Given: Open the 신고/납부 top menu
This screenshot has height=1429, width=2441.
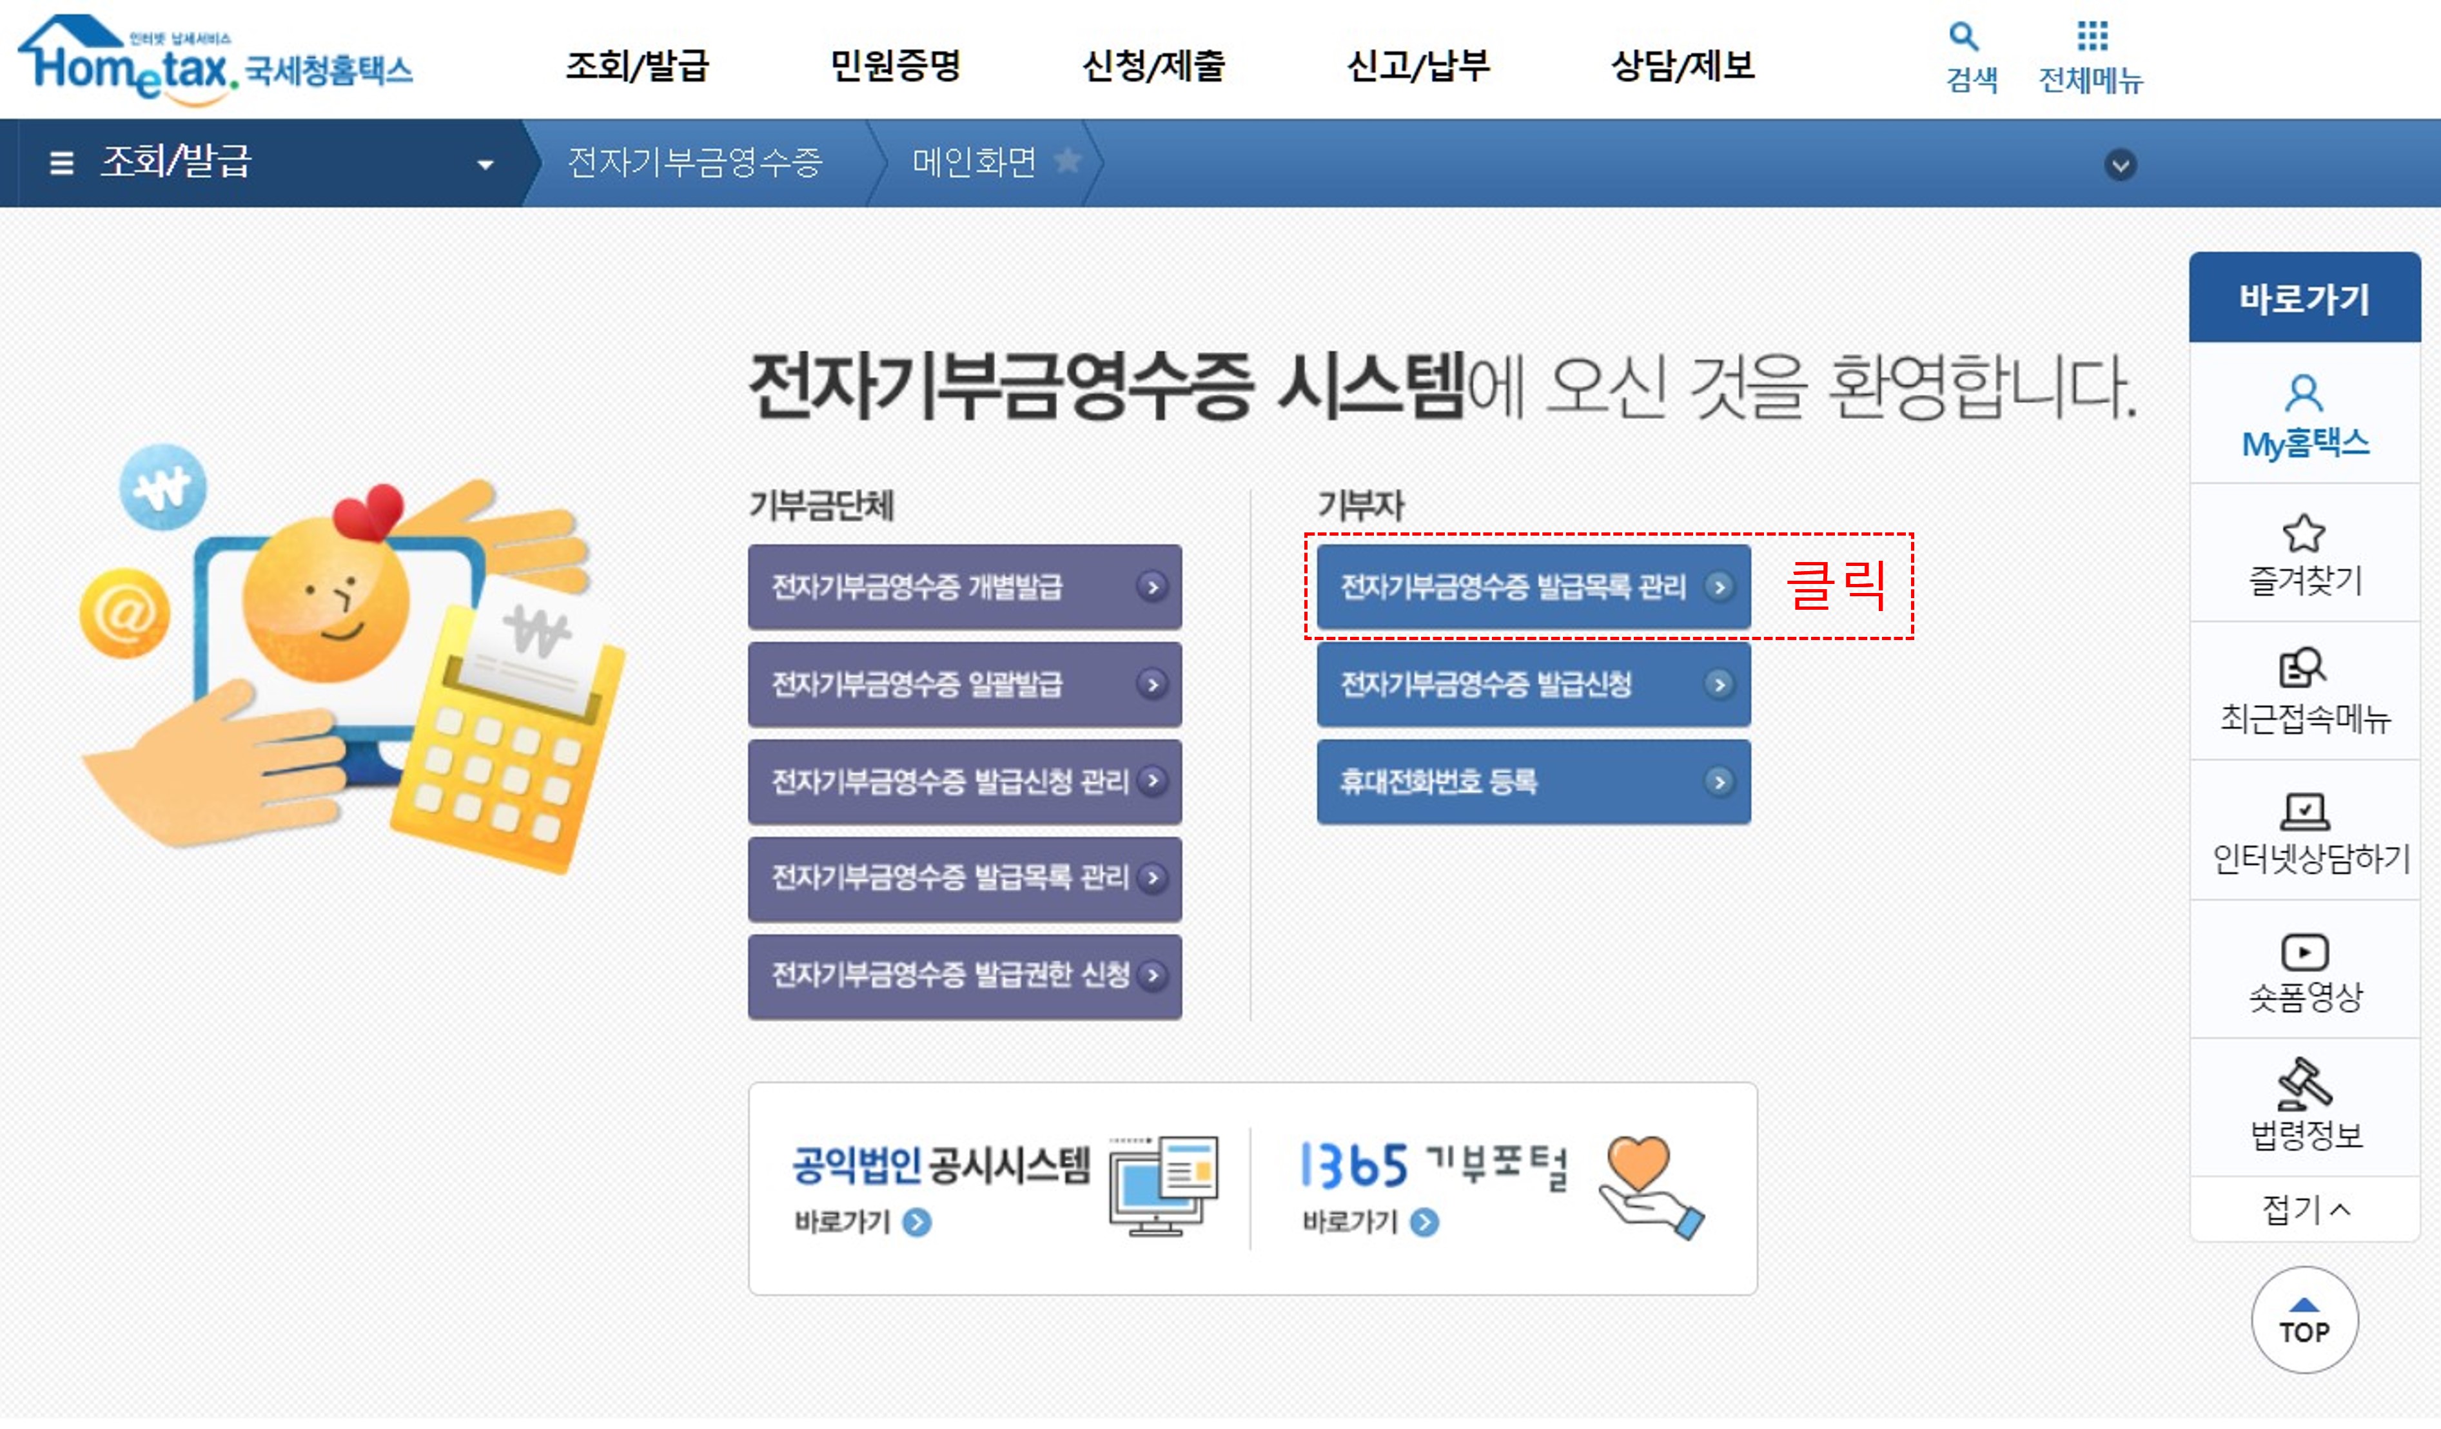Looking at the screenshot, I should tap(1417, 66).
